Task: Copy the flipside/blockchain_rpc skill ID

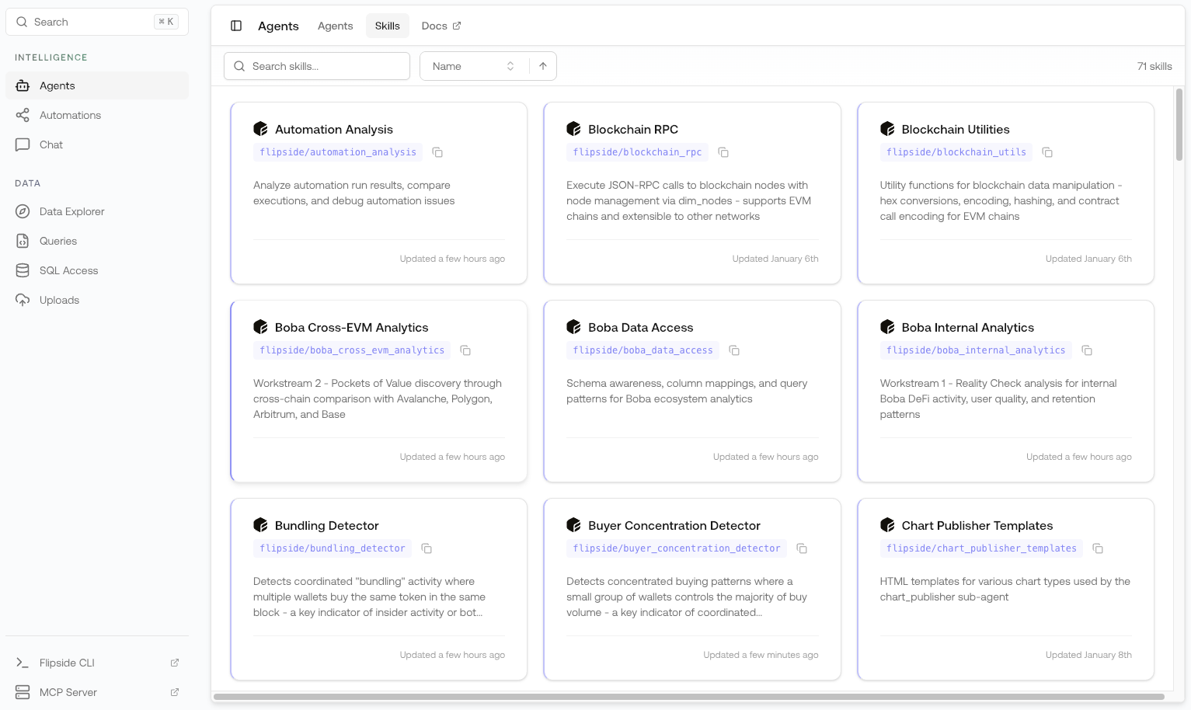Action: coord(723,152)
